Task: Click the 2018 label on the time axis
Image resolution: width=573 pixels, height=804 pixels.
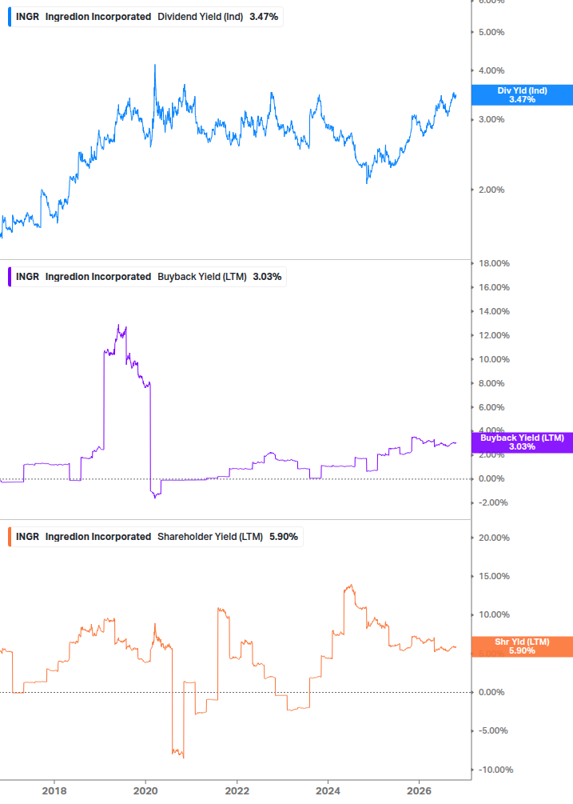Action: click(54, 790)
